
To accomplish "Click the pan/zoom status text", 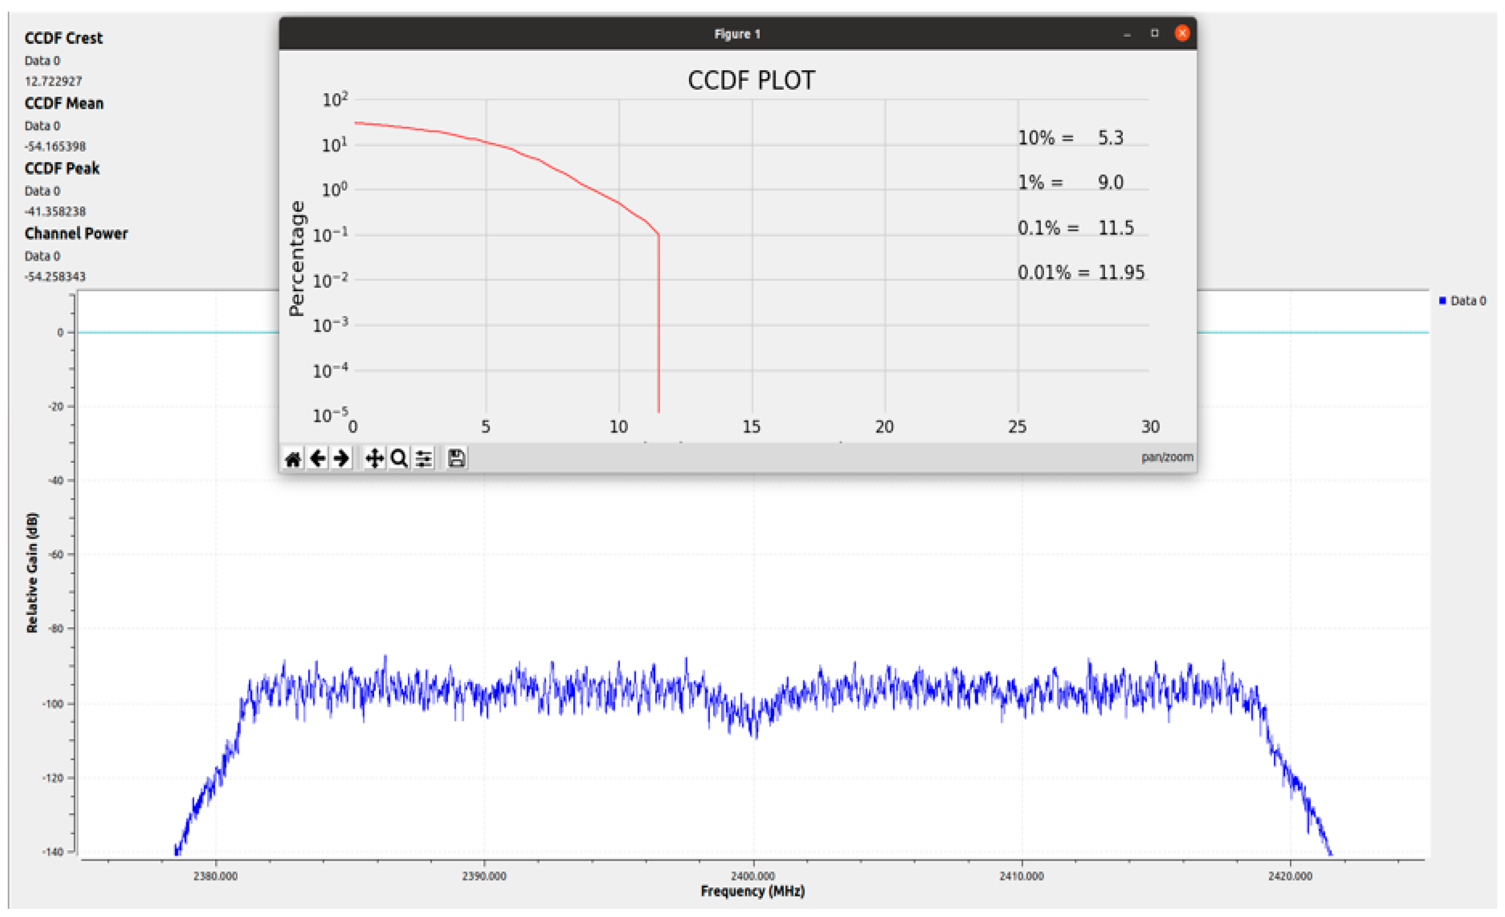I will pyautogui.click(x=1167, y=457).
